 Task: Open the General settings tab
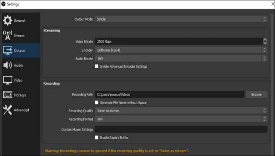click(21, 21)
